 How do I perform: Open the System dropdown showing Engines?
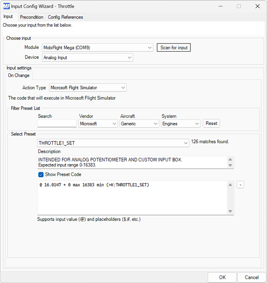coord(198,123)
